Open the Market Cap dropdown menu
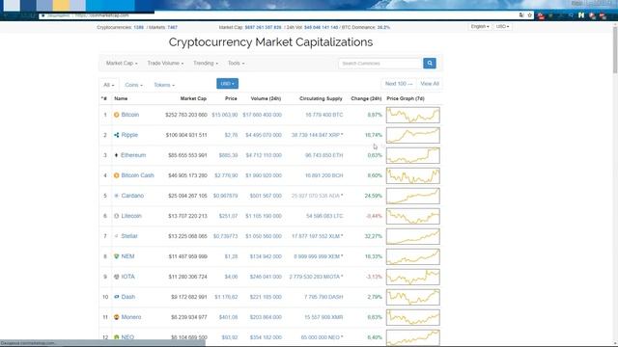Image resolution: width=618 pixels, height=347 pixels. [122, 63]
